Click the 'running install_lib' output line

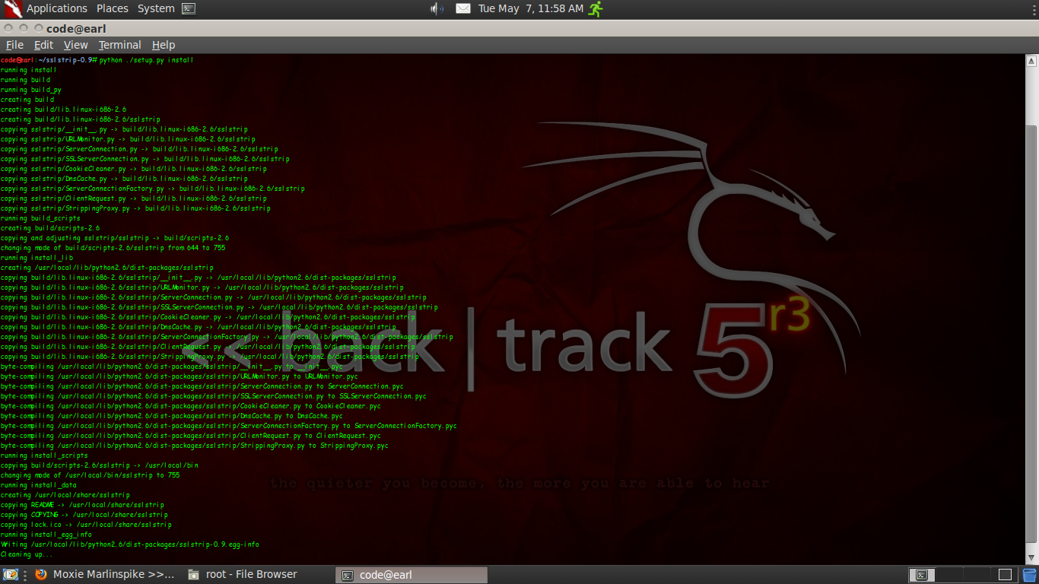(37, 258)
